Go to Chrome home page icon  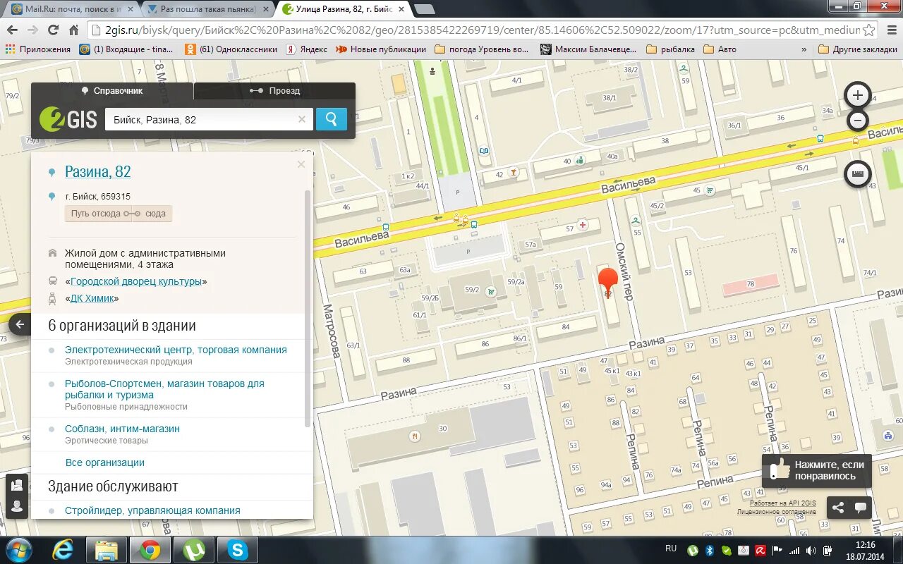coord(73,30)
